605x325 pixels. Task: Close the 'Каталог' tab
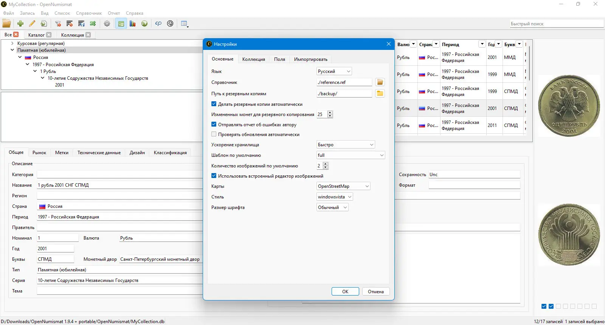49,35
